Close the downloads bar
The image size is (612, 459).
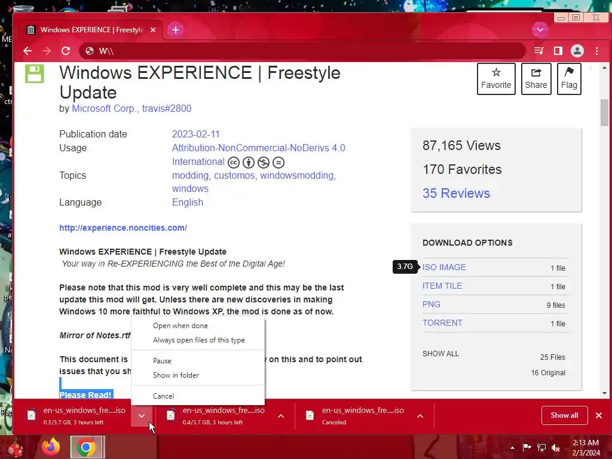(599, 415)
